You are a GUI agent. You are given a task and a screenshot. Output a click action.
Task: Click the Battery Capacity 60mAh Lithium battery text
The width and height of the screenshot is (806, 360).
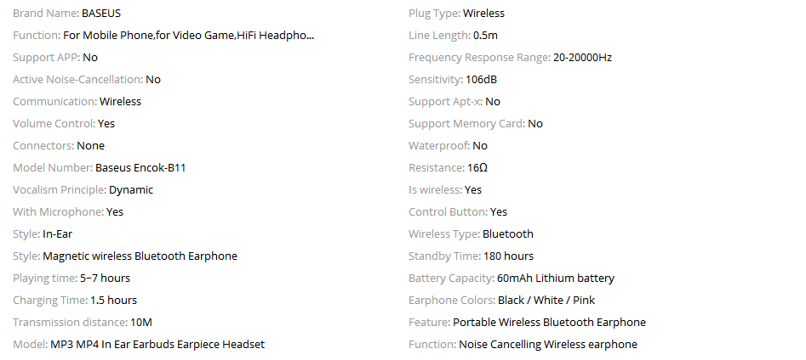[556, 278]
